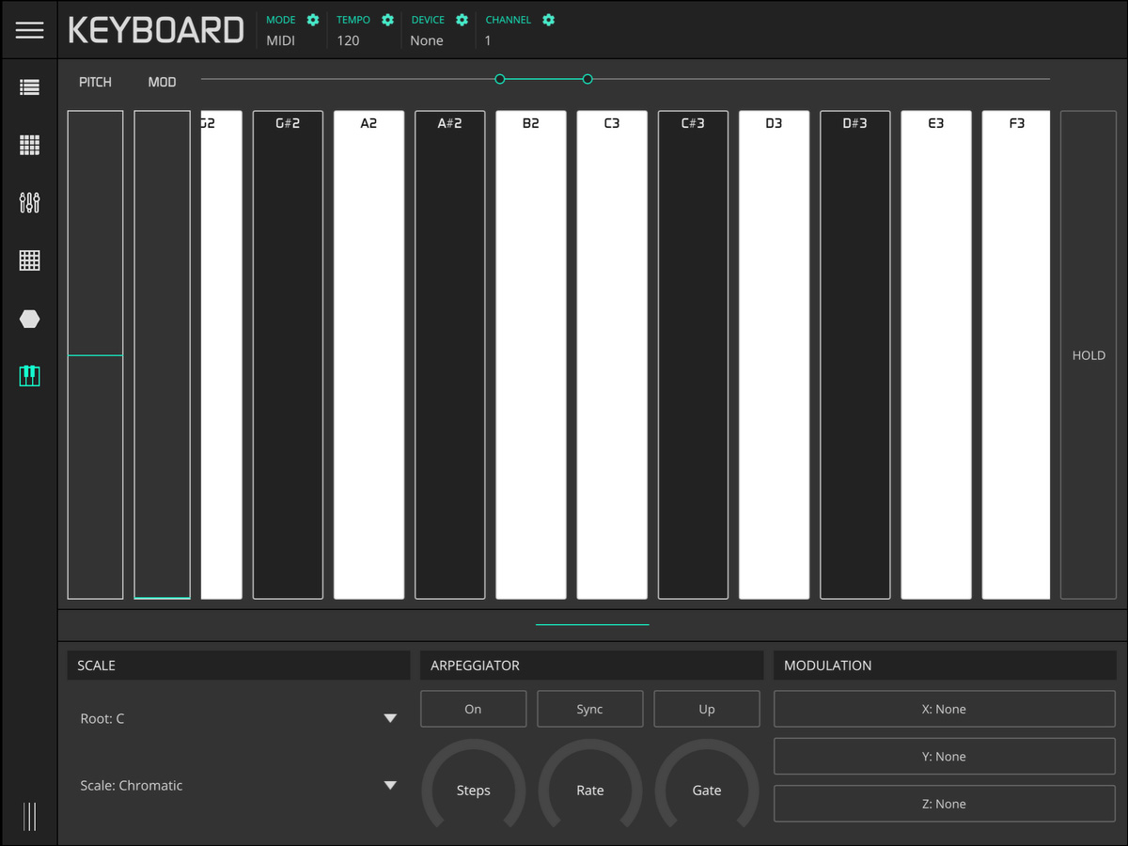This screenshot has height=846, width=1128.
Task: Open the arpeggiator direction Up selector
Action: coord(706,709)
